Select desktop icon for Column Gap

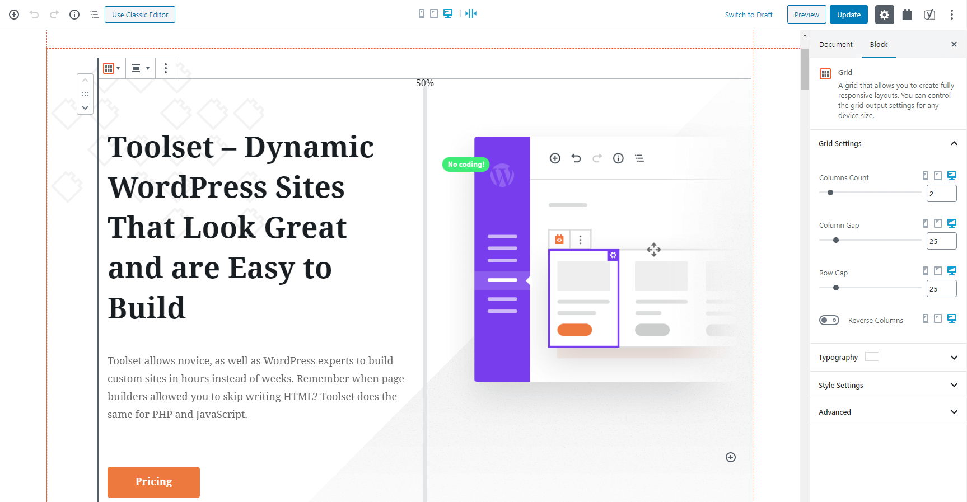952,223
